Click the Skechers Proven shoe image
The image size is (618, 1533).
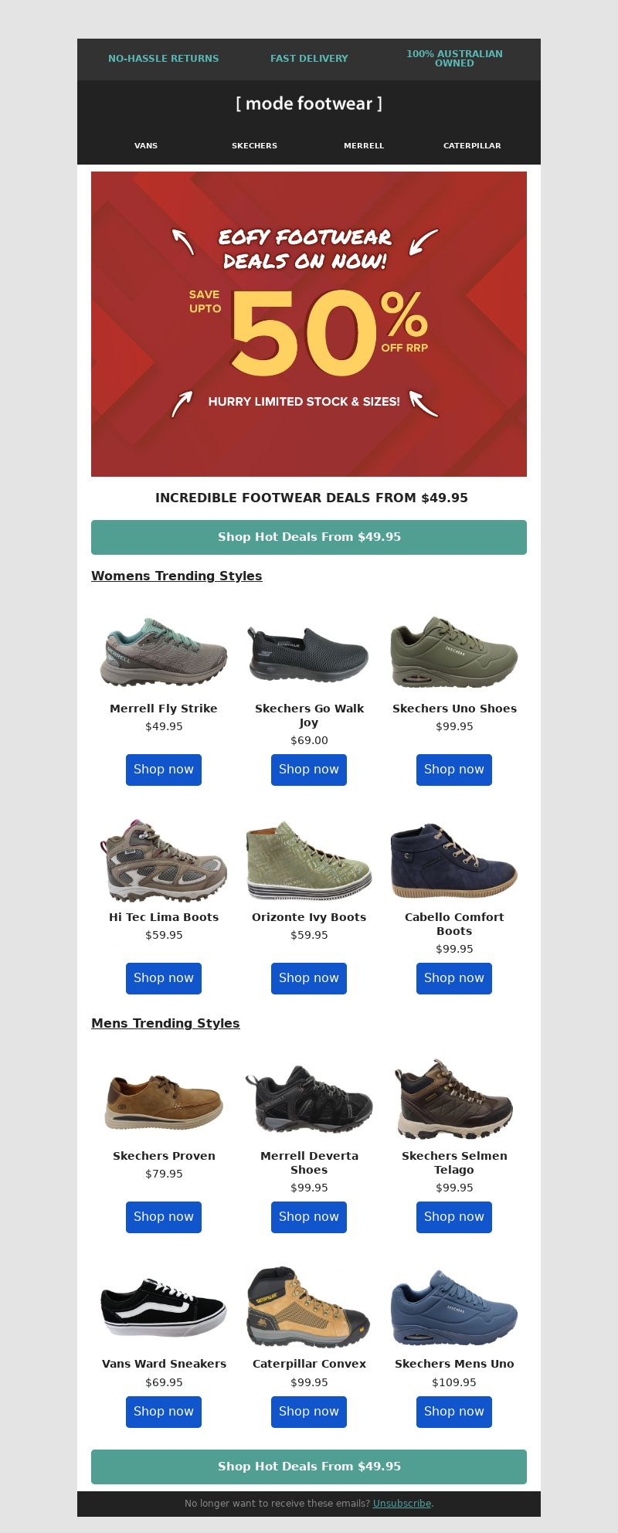point(164,1101)
